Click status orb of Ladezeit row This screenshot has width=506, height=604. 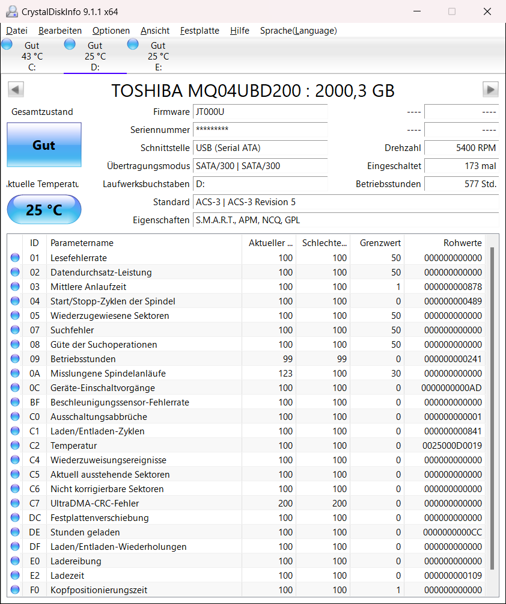[15, 576]
